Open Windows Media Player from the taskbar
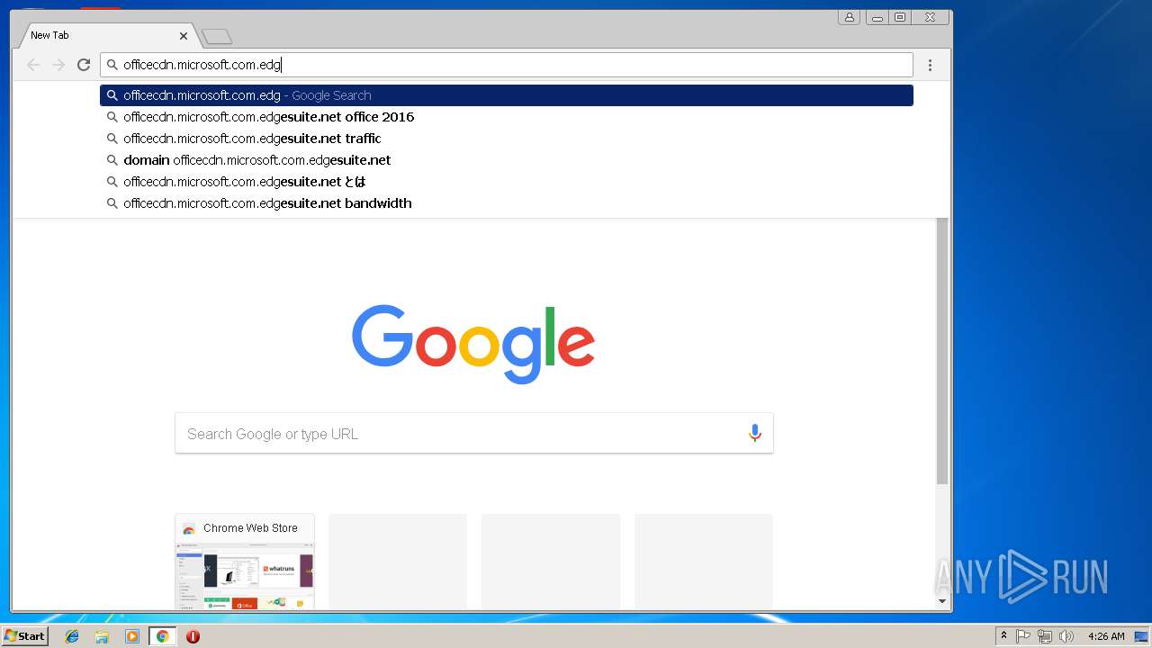 [132, 636]
